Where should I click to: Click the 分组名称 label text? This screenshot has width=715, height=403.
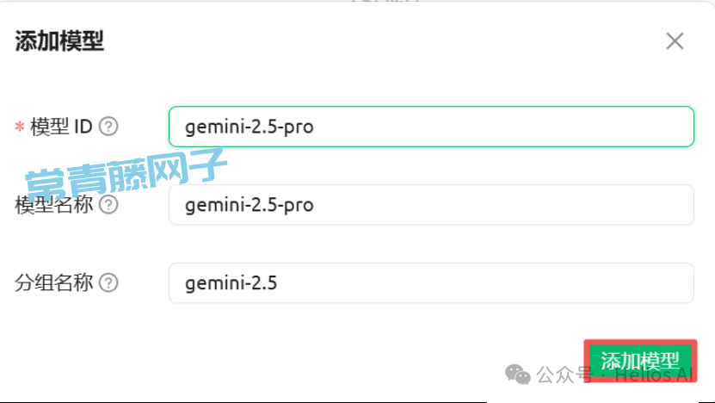[54, 282]
